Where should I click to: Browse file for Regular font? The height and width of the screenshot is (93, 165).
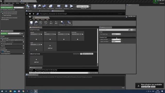pyautogui.click(x=41, y=34)
